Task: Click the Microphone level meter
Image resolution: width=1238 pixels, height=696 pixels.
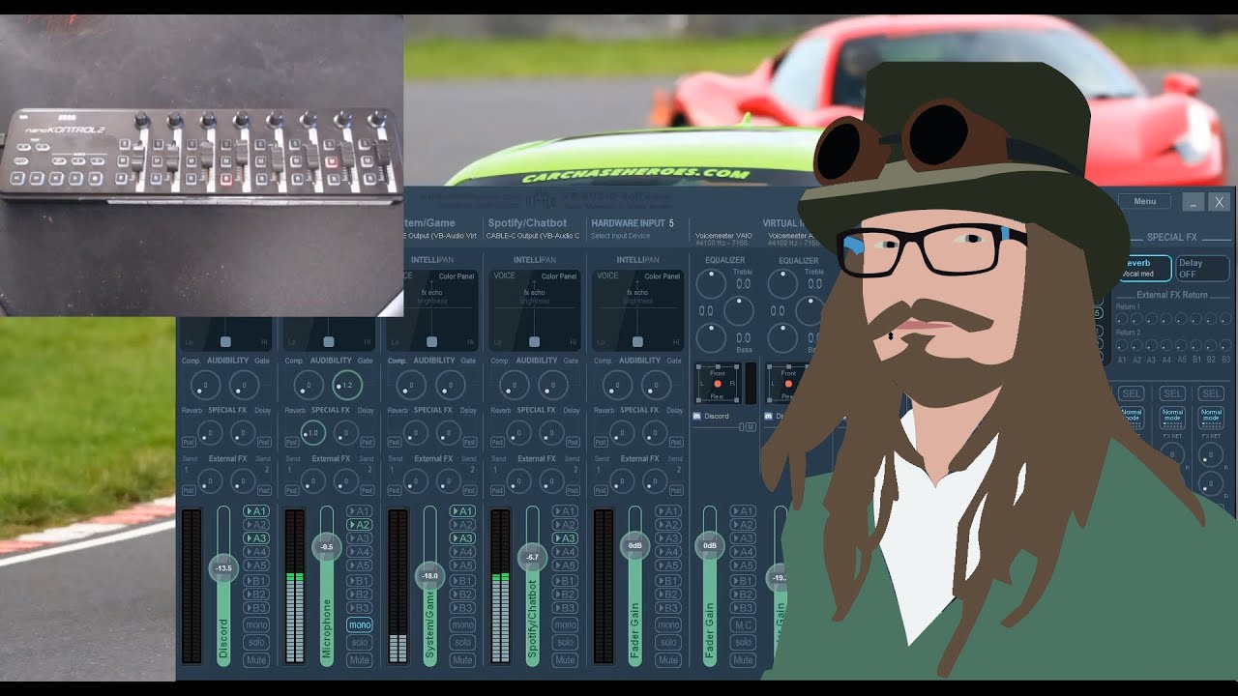Action: click(294, 585)
